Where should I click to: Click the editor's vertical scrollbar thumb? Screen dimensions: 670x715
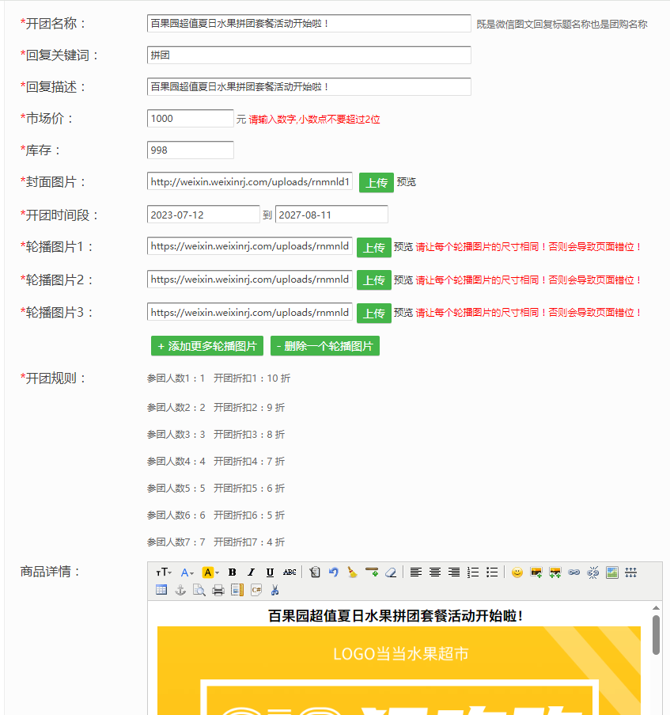[656, 635]
